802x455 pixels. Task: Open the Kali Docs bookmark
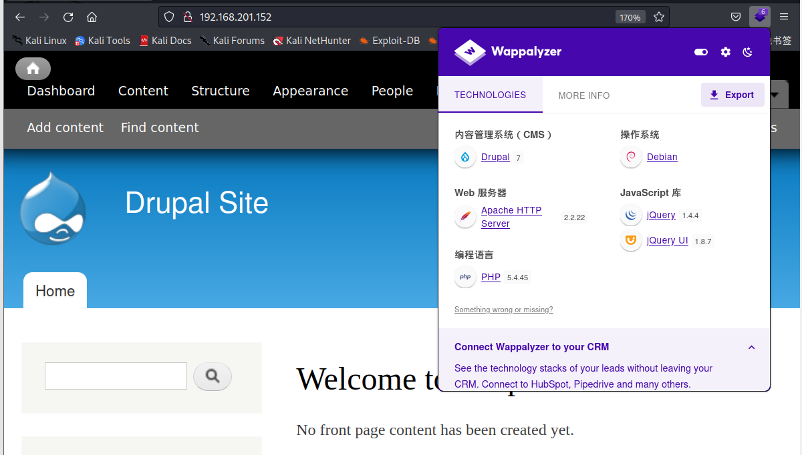click(x=165, y=41)
